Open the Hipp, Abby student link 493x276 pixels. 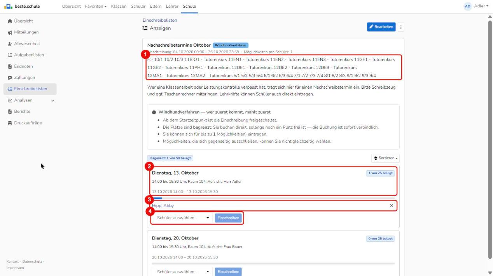(x=164, y=205)
